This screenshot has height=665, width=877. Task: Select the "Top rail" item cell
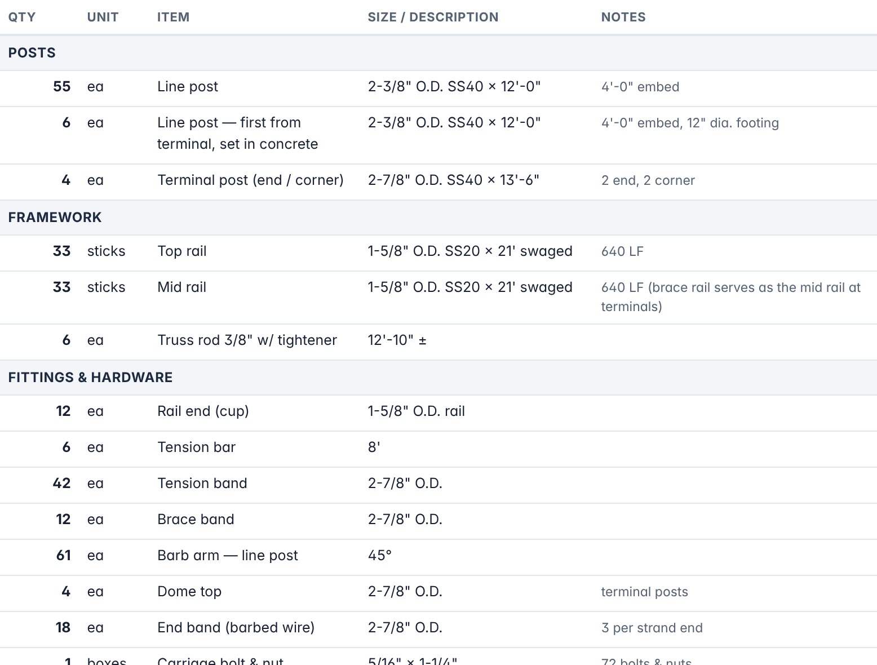[x=182, y=251]
